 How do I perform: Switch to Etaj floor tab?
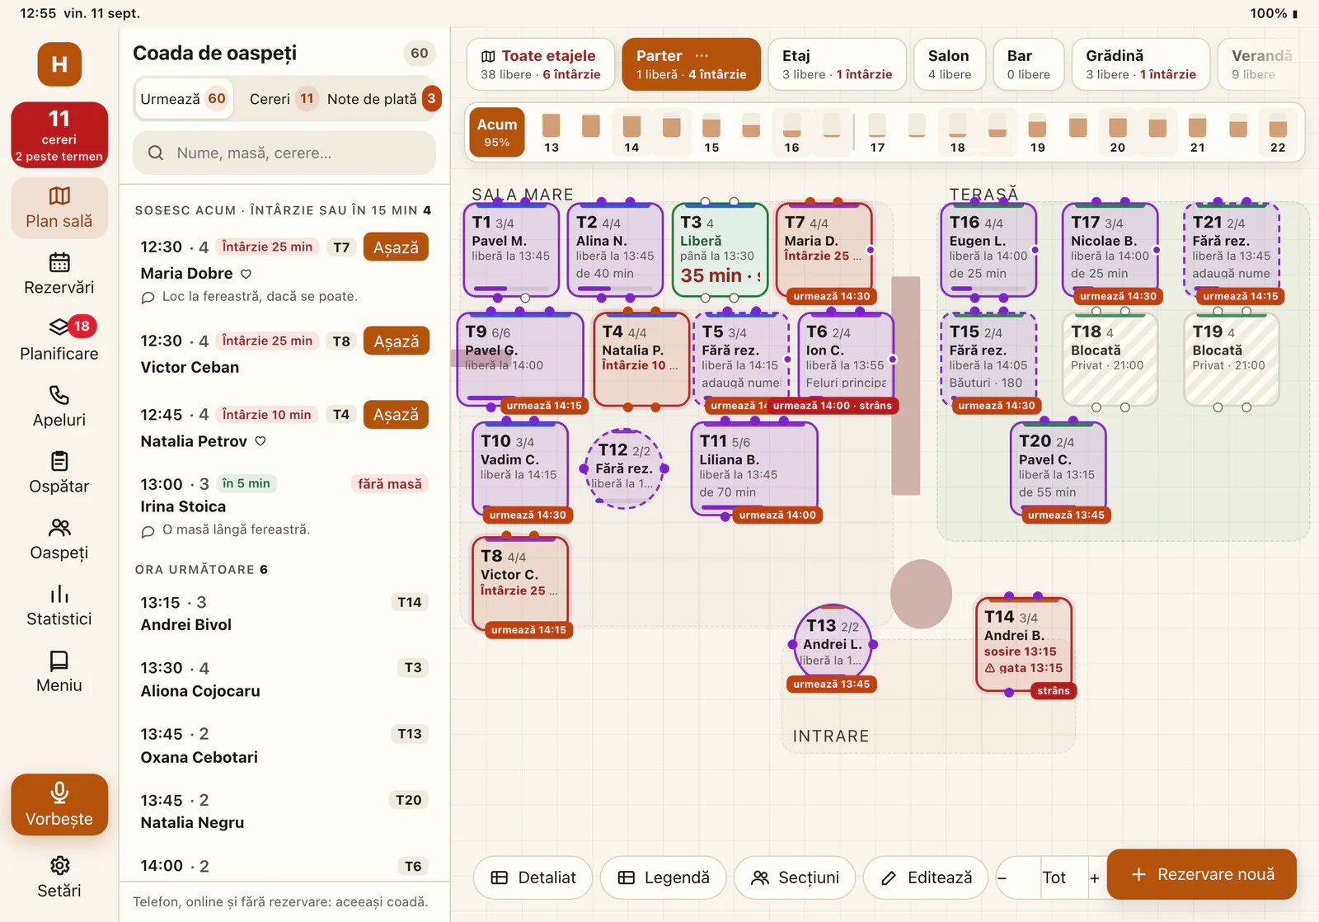tap(838, 64)
